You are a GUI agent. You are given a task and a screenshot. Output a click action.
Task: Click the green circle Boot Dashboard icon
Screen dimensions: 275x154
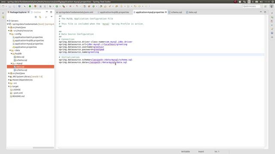pyautogui.click(x=30, y=6)
